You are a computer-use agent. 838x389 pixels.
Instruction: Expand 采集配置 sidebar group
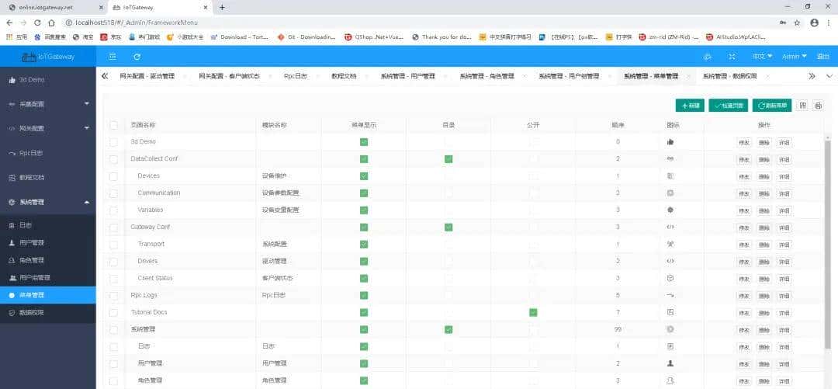click(48, 104)
